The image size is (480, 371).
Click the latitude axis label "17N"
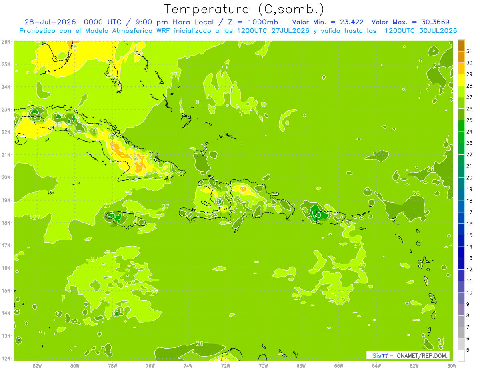click(x=6, y=245)
